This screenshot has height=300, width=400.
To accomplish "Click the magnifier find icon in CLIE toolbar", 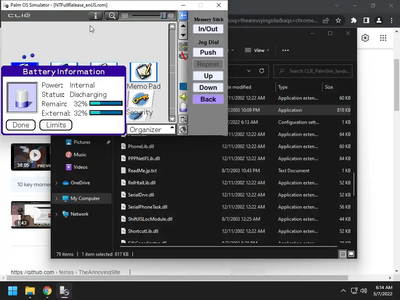I will pyautogui.click(x=112, y=16).
